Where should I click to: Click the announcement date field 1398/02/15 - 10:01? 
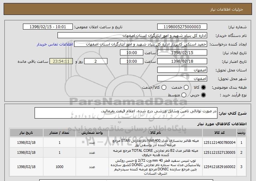pos(48,27)
